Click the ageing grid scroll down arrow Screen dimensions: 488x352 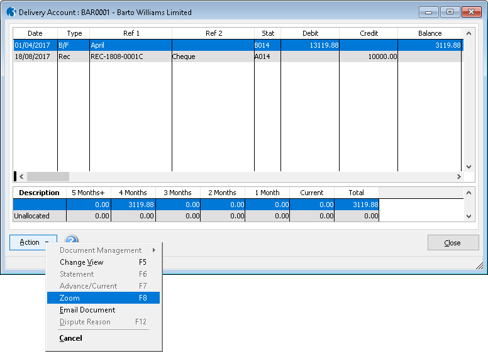tap(469, 216)
